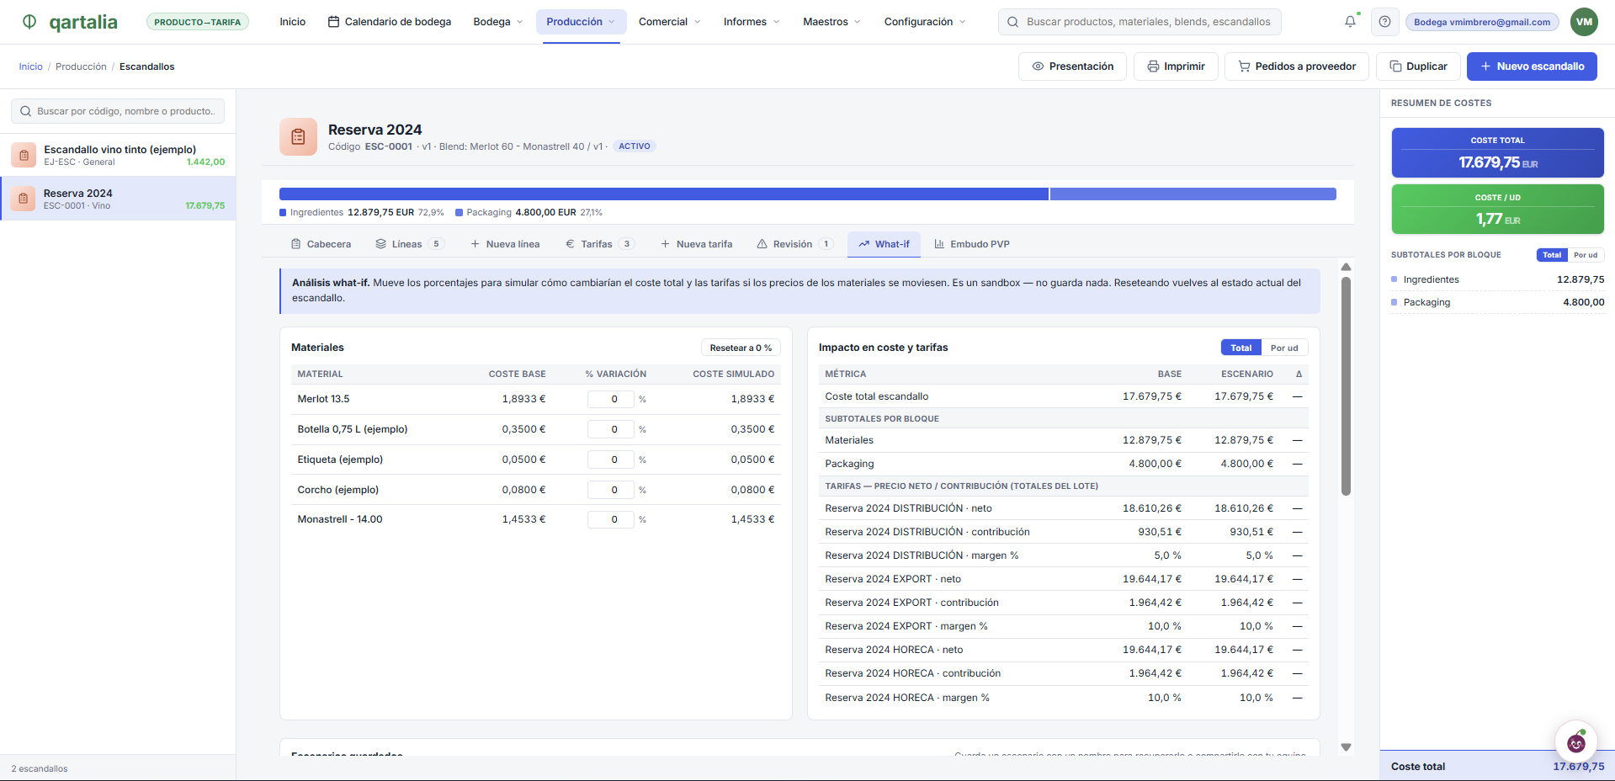Click the chart icon on Embudo PVP tab

click(939, 244)
